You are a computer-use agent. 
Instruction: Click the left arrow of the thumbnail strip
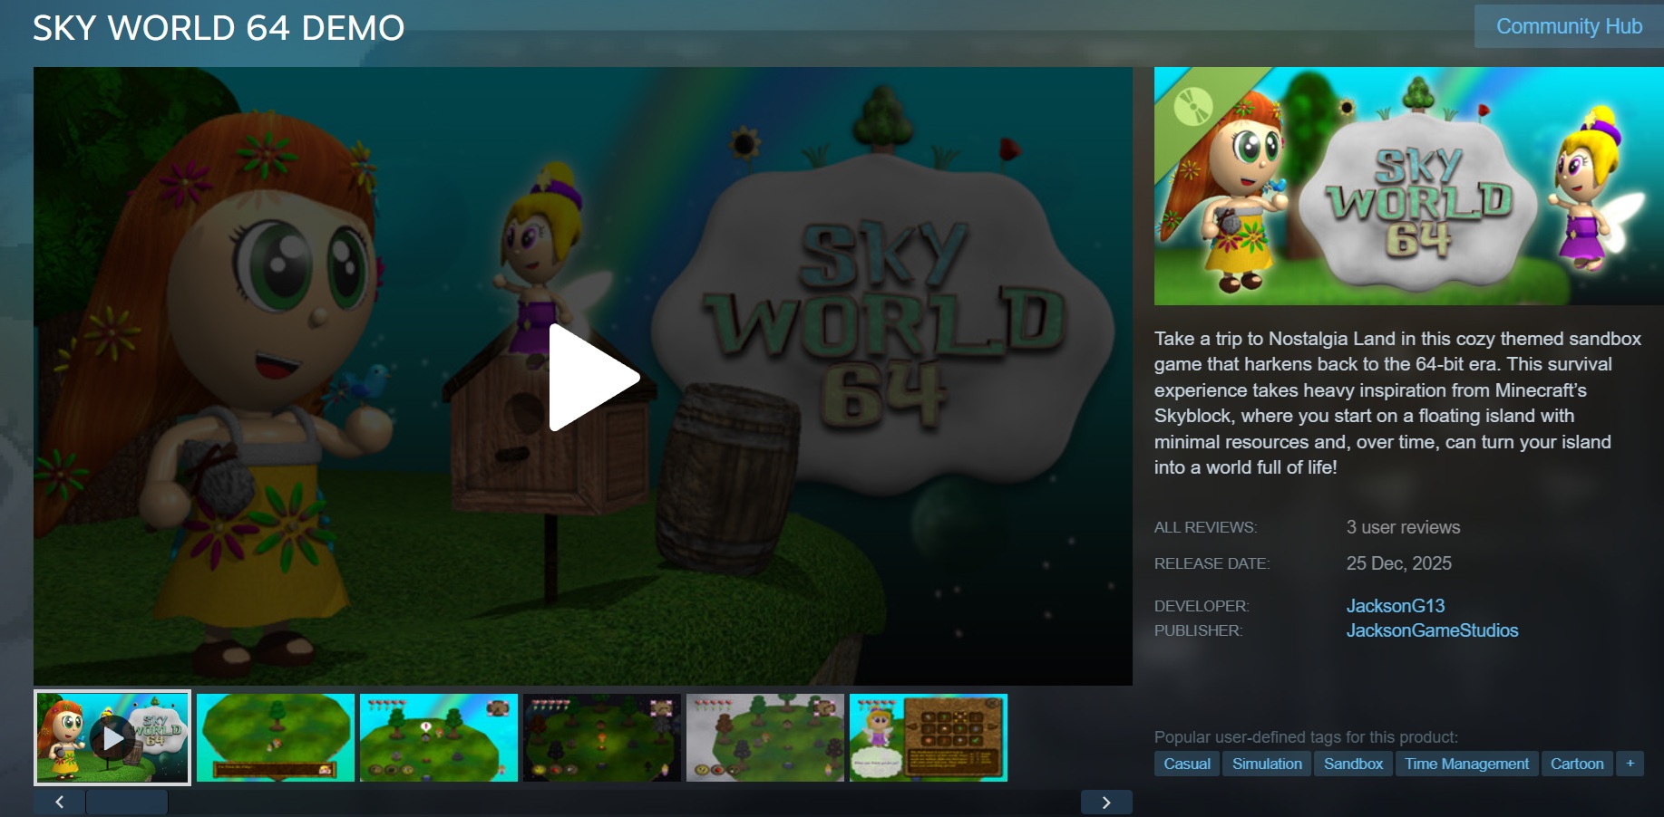click(x=60, y=802)
